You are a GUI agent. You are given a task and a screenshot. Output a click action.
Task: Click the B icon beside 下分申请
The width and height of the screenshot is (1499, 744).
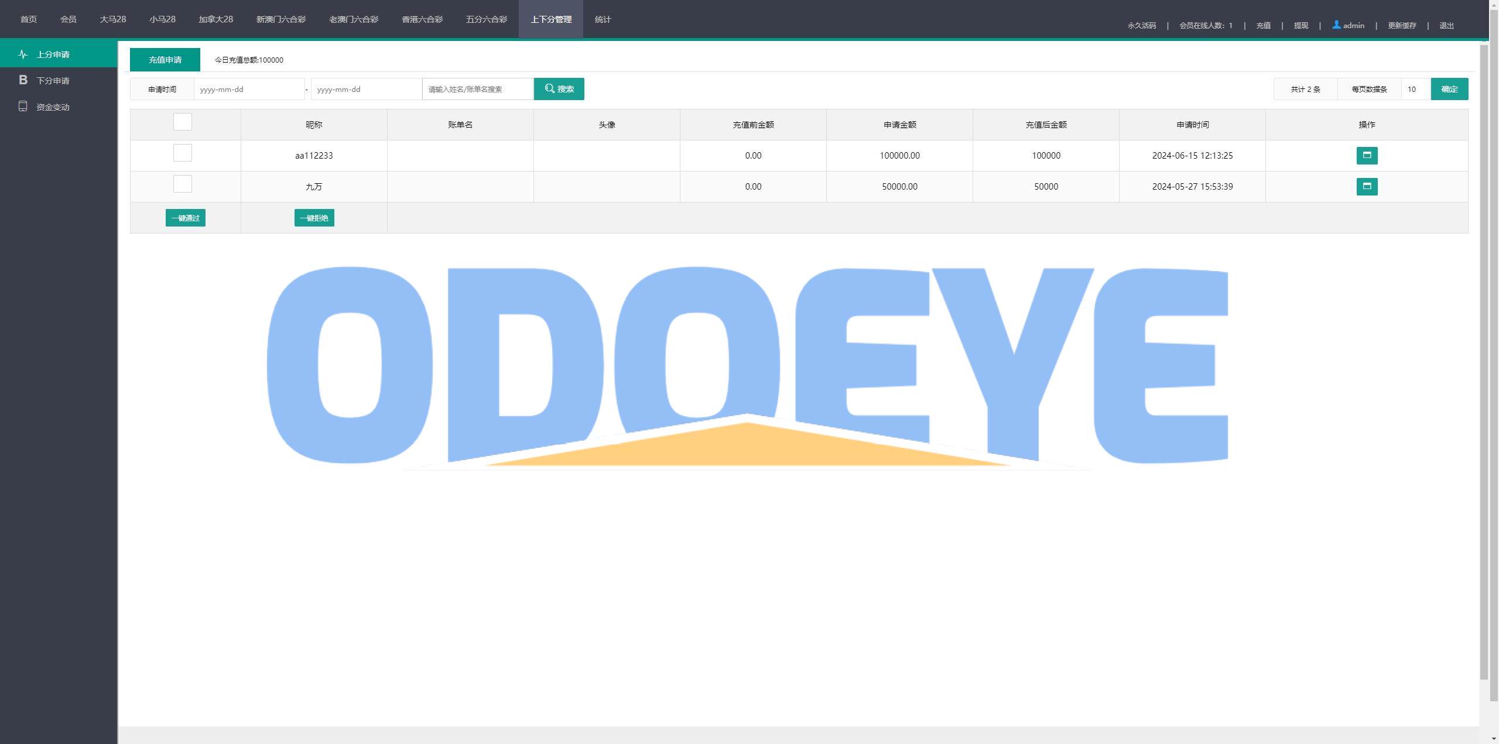pos(23,80)
